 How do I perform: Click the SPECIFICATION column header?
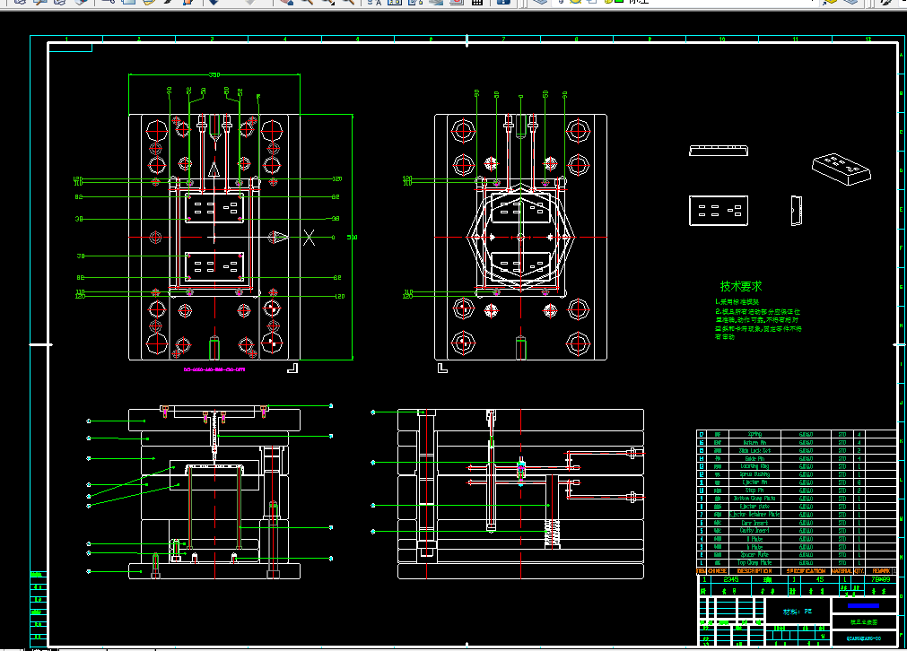[806, 570]
